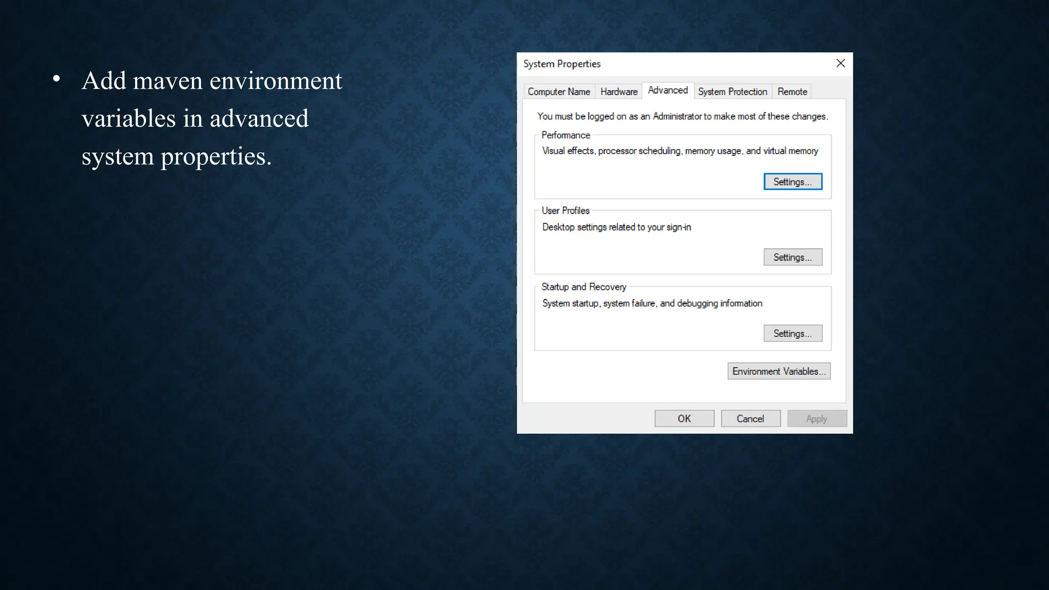Open Startup and Recovery Settings button

point(792,333)
